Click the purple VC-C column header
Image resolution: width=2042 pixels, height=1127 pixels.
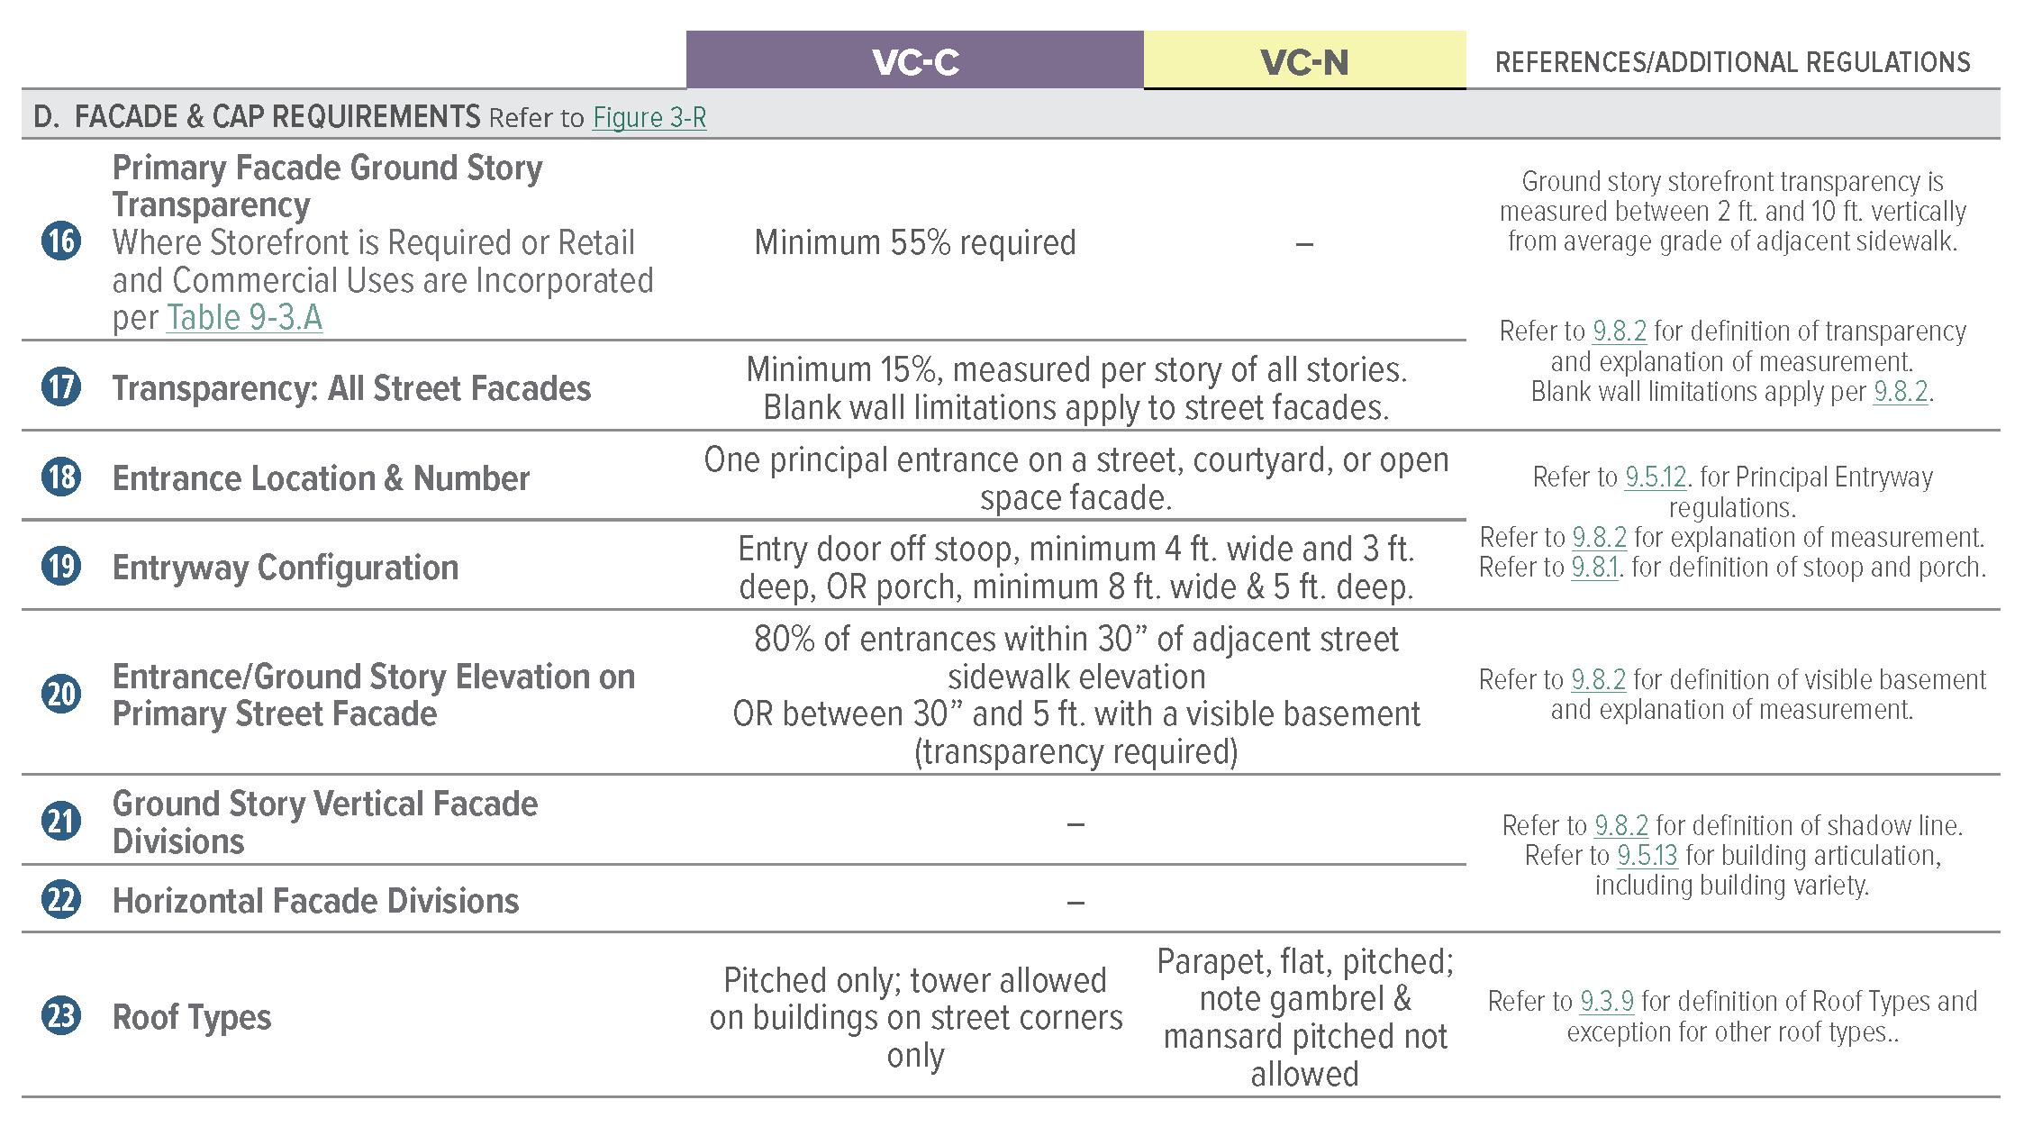point(914,61)
